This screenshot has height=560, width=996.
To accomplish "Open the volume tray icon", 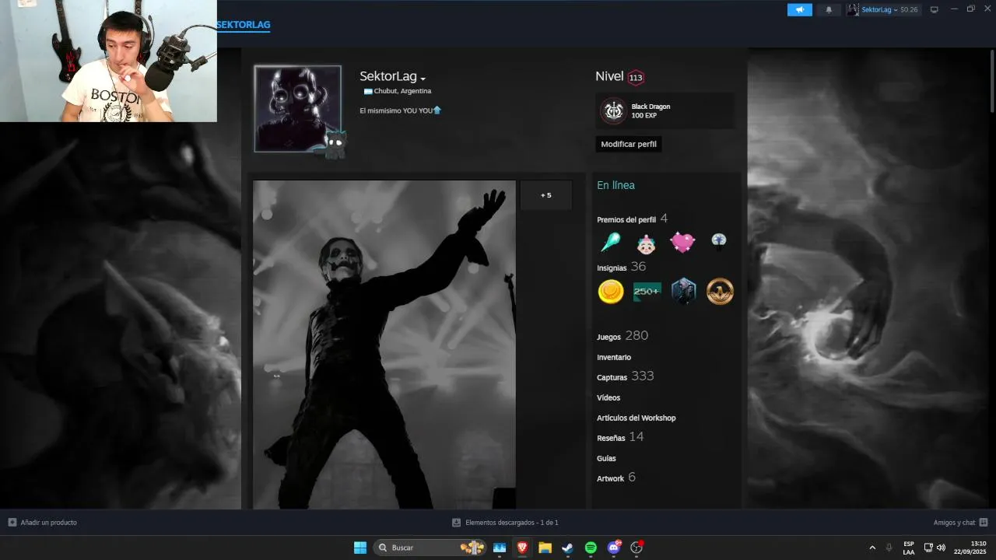I will [x=941, y=548].
